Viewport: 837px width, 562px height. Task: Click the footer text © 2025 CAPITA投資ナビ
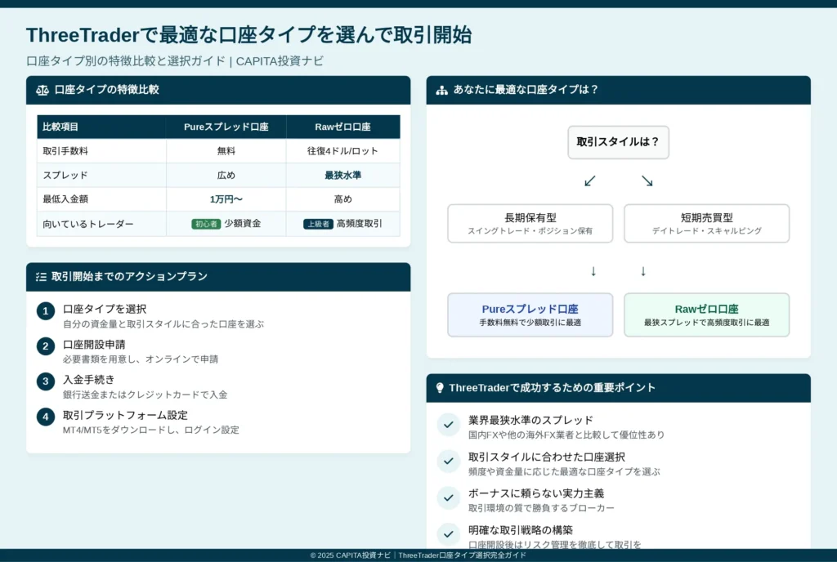click(x=350, y=555)
